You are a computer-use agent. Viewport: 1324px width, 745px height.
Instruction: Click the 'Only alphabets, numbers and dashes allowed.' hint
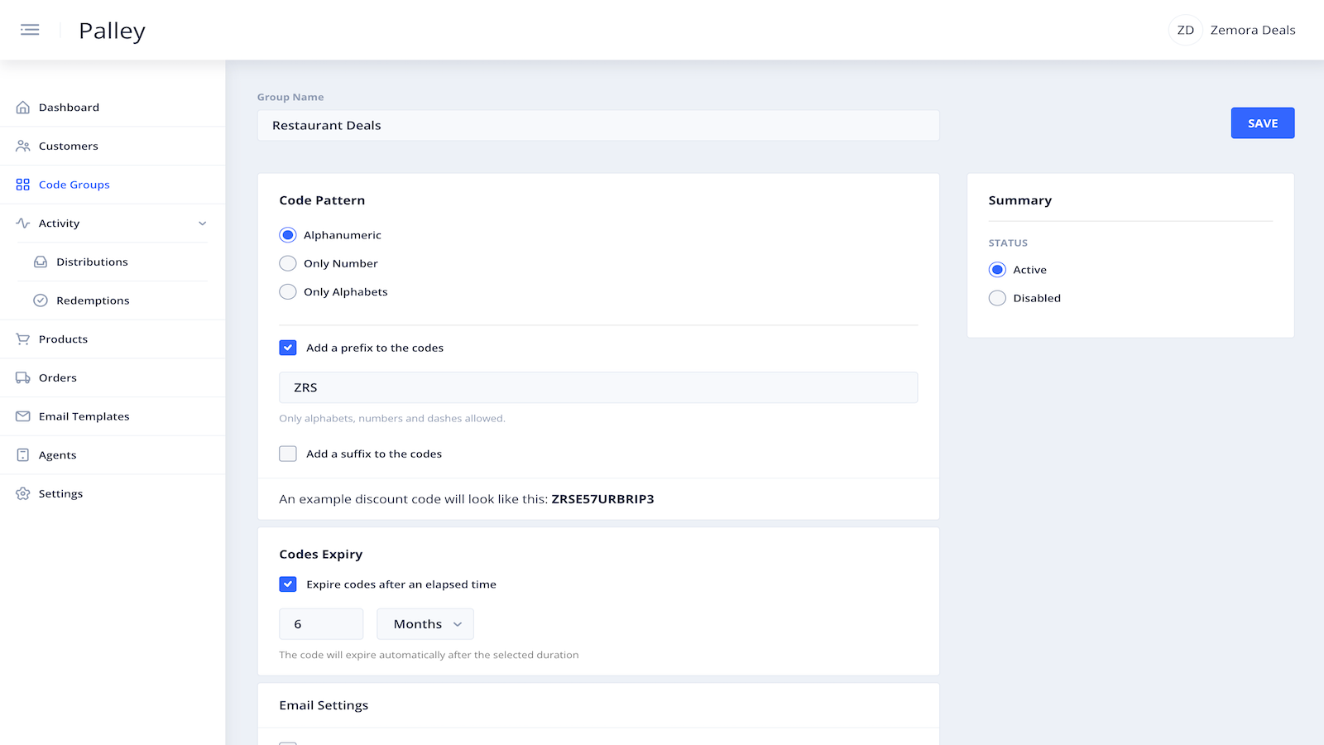point(392,418)
